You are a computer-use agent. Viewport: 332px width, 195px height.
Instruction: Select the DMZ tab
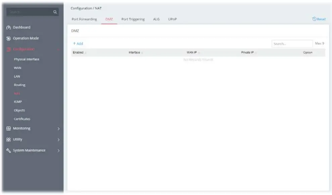click(109, 19)
